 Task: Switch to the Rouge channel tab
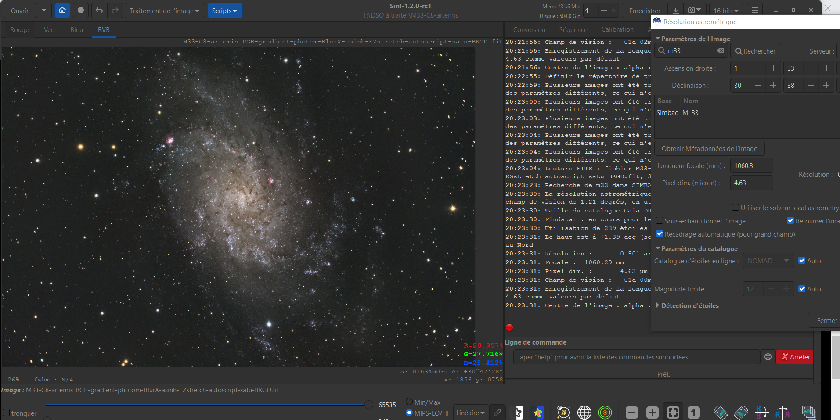[19, 30]
